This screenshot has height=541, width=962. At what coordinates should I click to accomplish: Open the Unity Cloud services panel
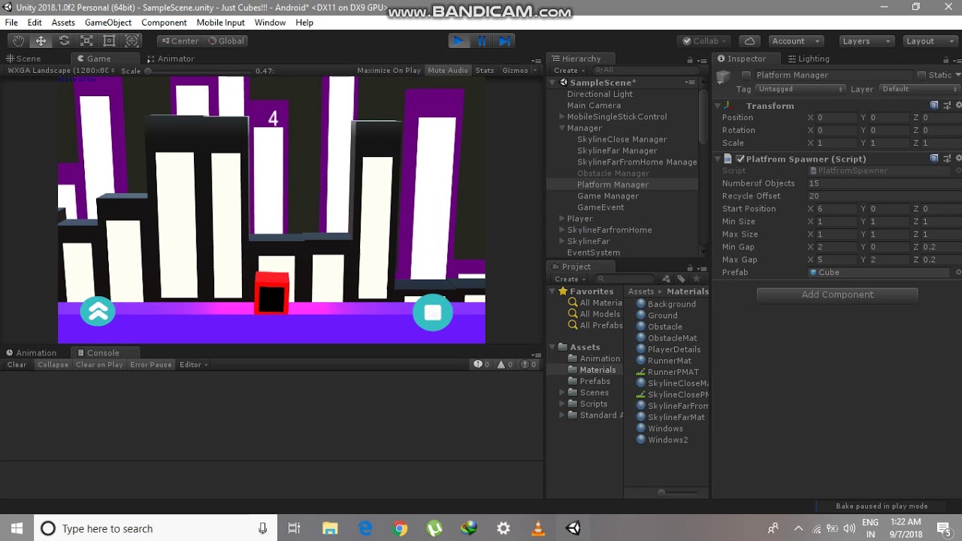pos(749,41)
